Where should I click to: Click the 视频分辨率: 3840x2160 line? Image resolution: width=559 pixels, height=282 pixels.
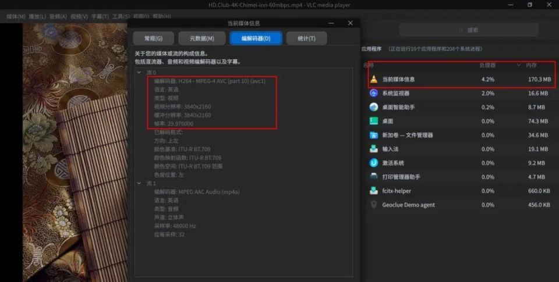pos(182,106)
